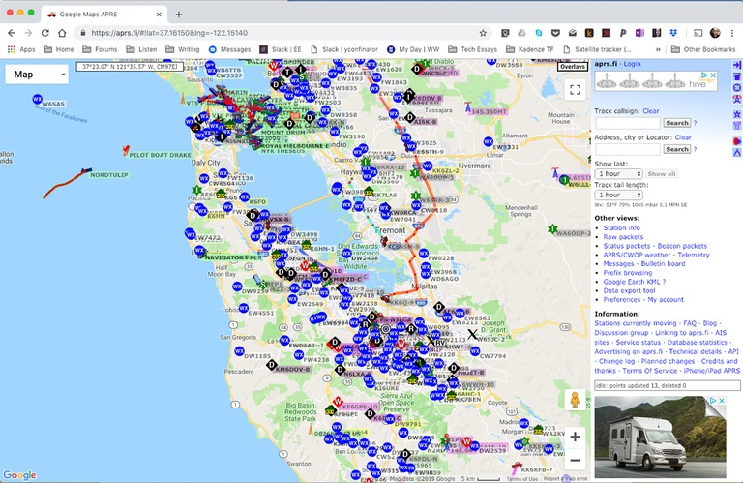Collapse the aprs.fi side panel arrow icon

(737, 65)
